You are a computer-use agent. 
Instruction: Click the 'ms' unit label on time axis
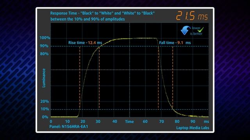tap(206, 122)
